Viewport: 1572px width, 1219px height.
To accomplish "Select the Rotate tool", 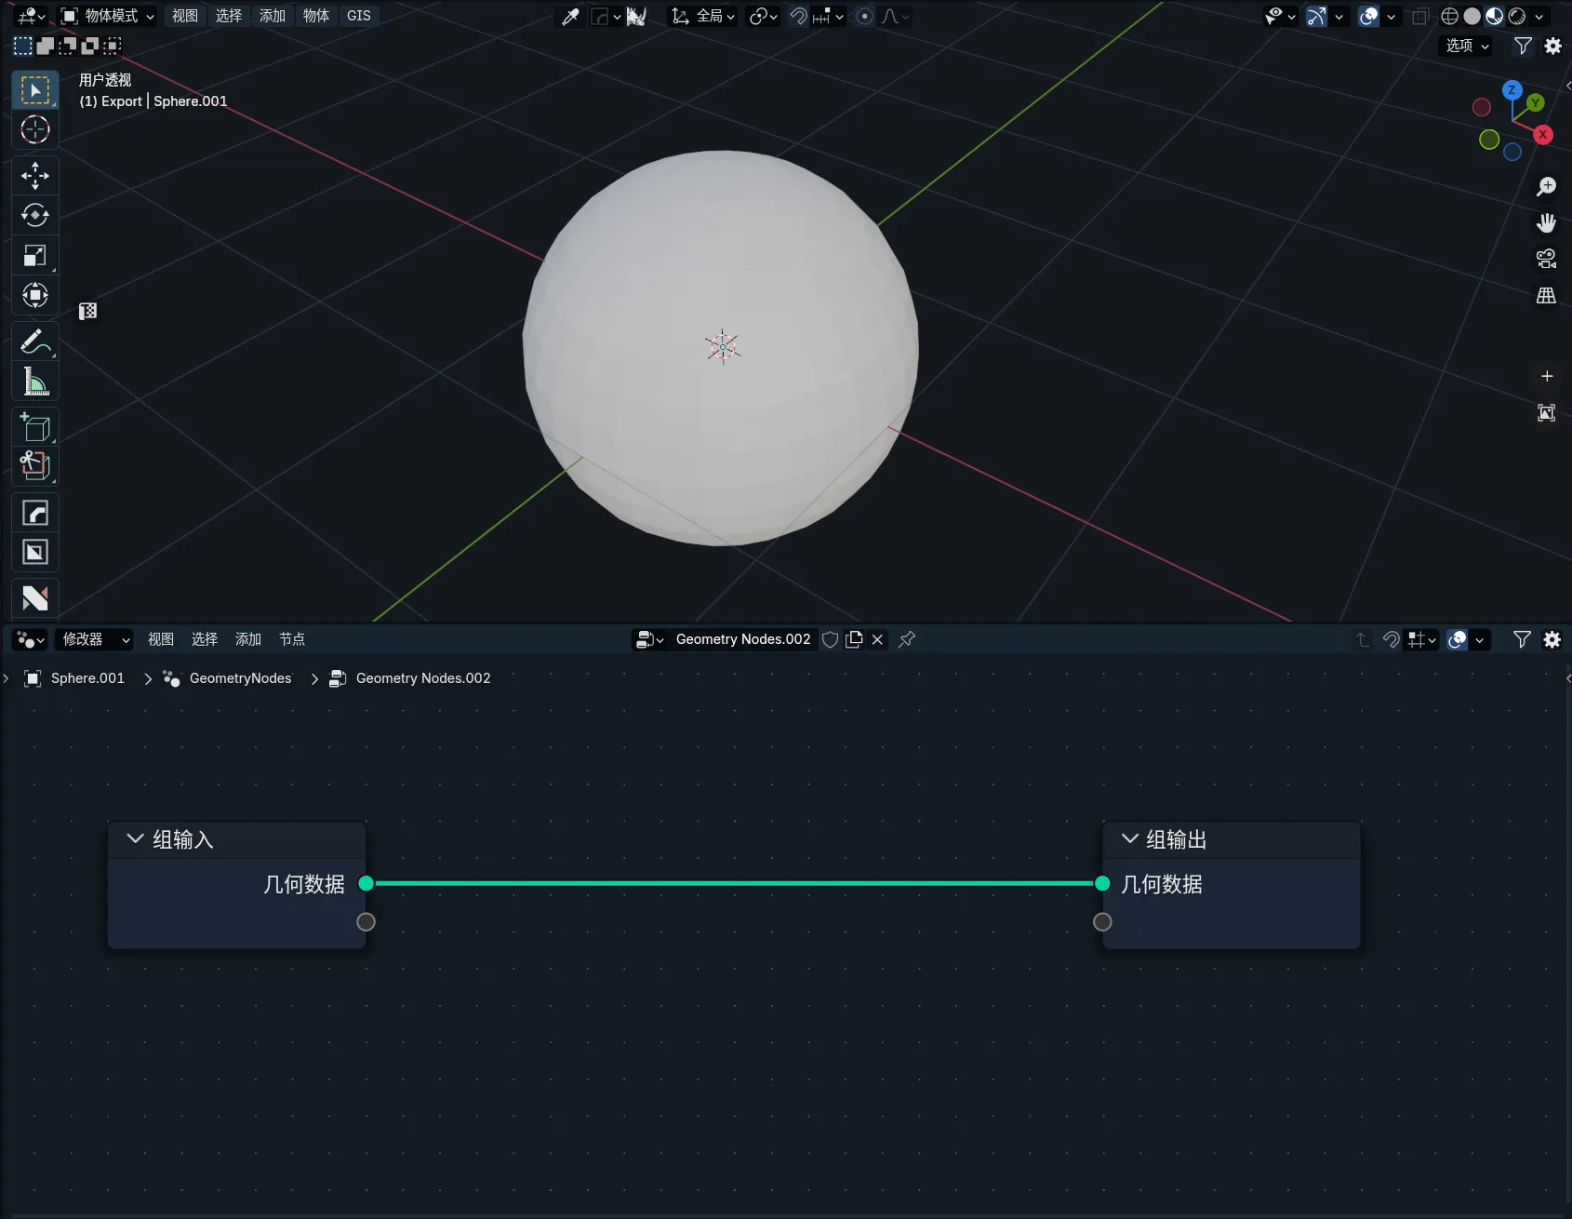I will 35,216.
